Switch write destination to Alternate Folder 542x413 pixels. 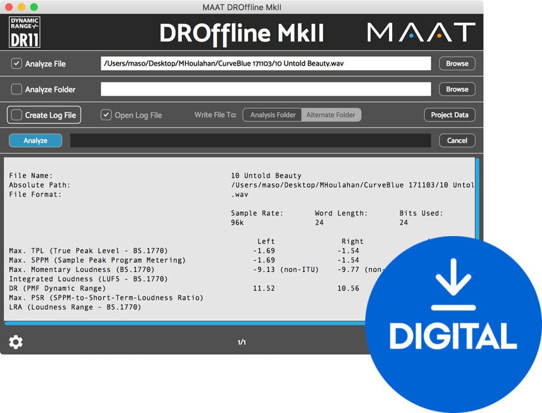coord(330,115)
